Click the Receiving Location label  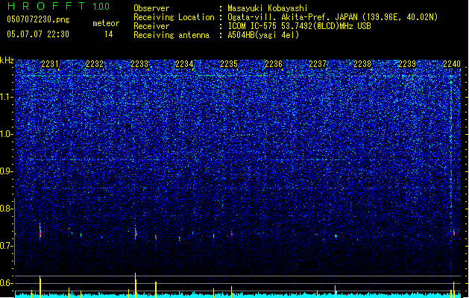point(174,17)
